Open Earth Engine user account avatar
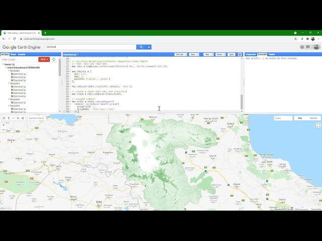This screenshot has width=322, height=241. point(316,47)
